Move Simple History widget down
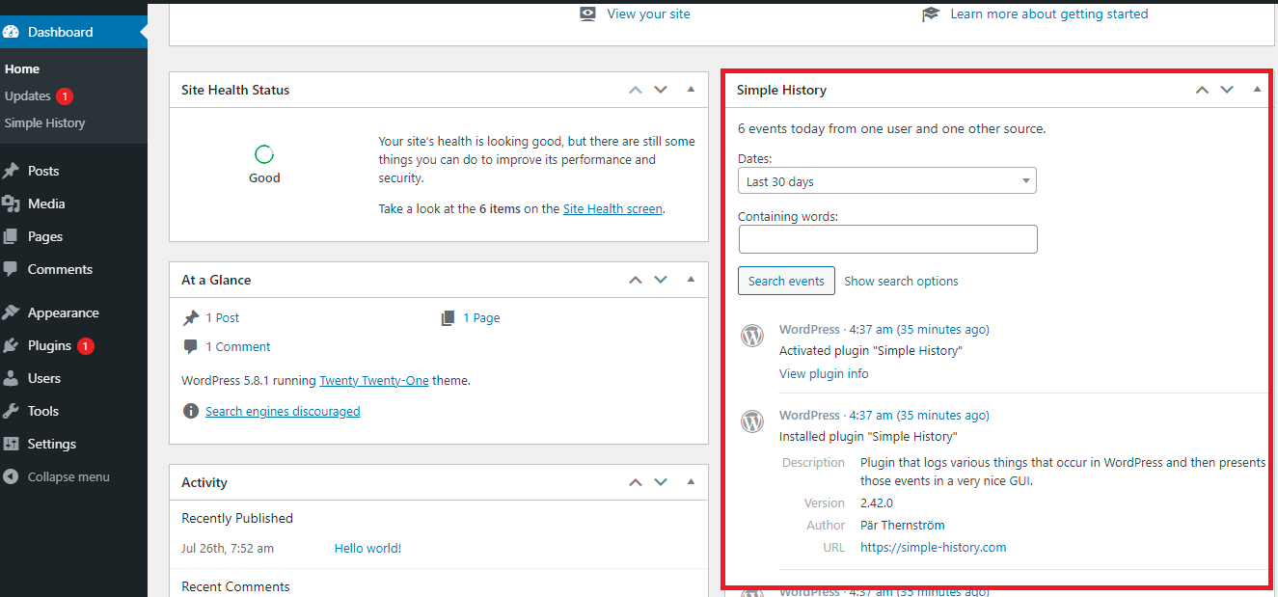Screen dimensions: 1278x597 pyautogui.click(x=1227, y=90)
